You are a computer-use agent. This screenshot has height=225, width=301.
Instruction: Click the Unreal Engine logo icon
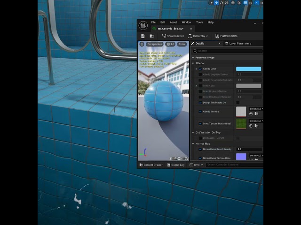(143, 25)
